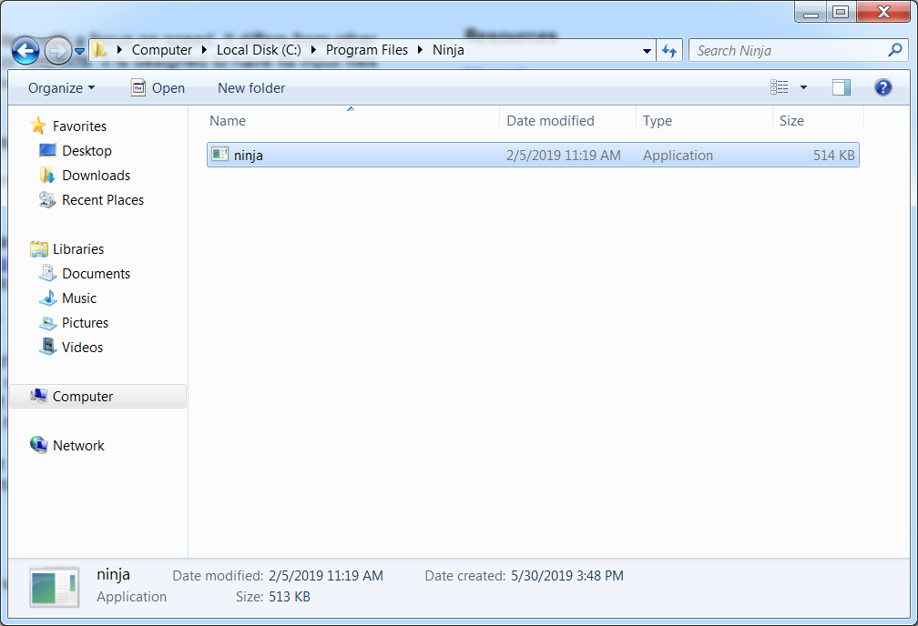The width and height of the screenshot is (918, 626).
Task: Click the Back navigation arrow button
Action: (x=26, y=51)
